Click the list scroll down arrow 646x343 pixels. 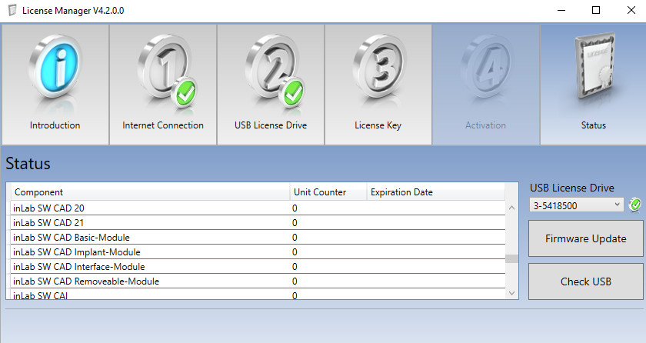pos(511,293)
